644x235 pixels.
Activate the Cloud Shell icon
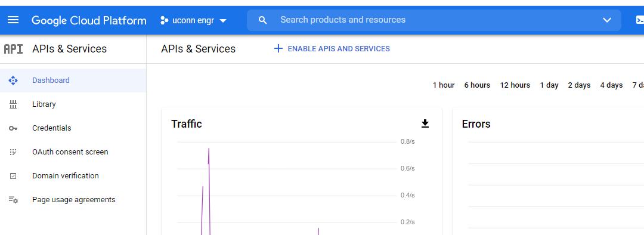pos(639,20)
